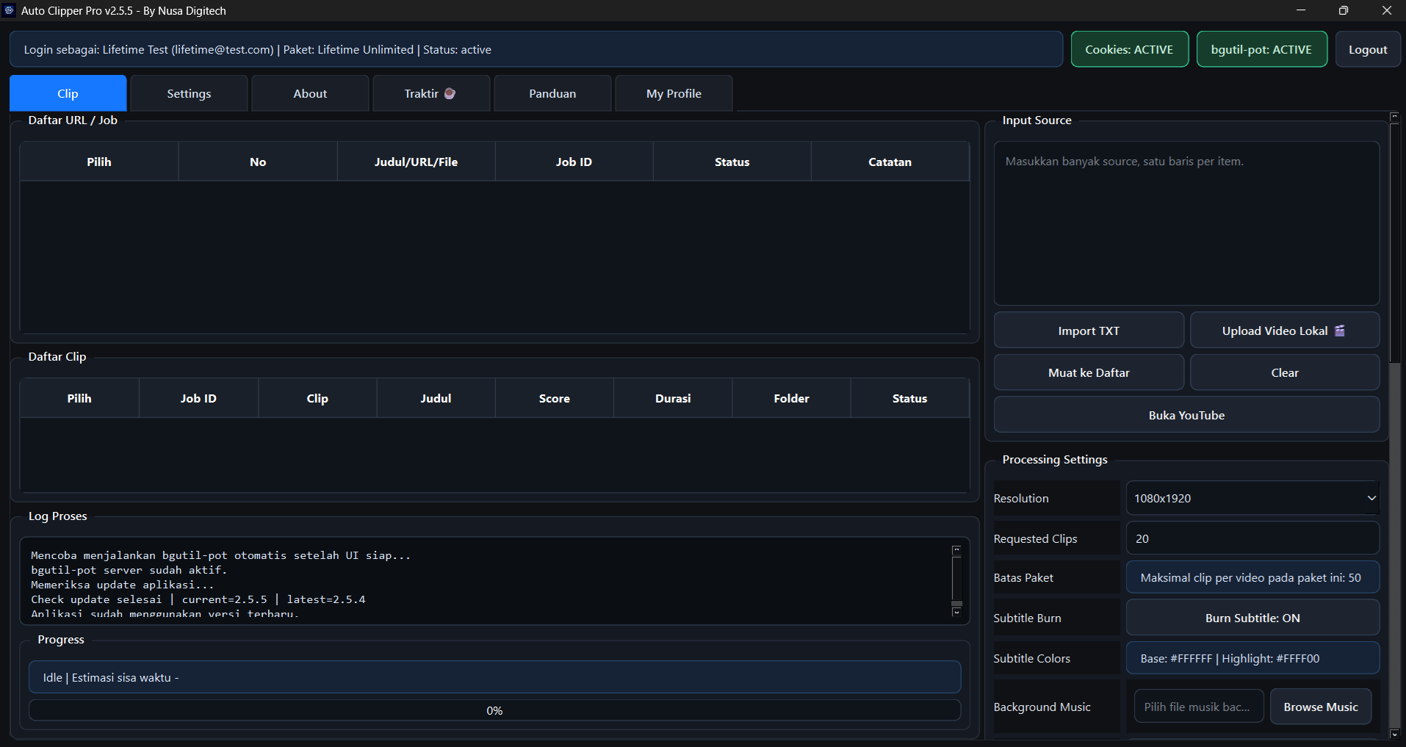Focus the Input Source text area
Screen dimensions: 1406x747
[x=1186, y=223]
